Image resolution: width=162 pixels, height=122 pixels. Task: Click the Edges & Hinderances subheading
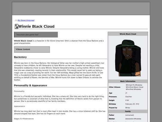(x=24, y=119)
